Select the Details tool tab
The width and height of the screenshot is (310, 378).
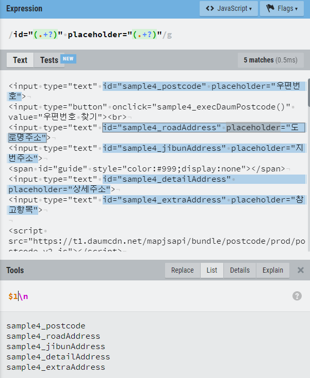tap(240, 270)
